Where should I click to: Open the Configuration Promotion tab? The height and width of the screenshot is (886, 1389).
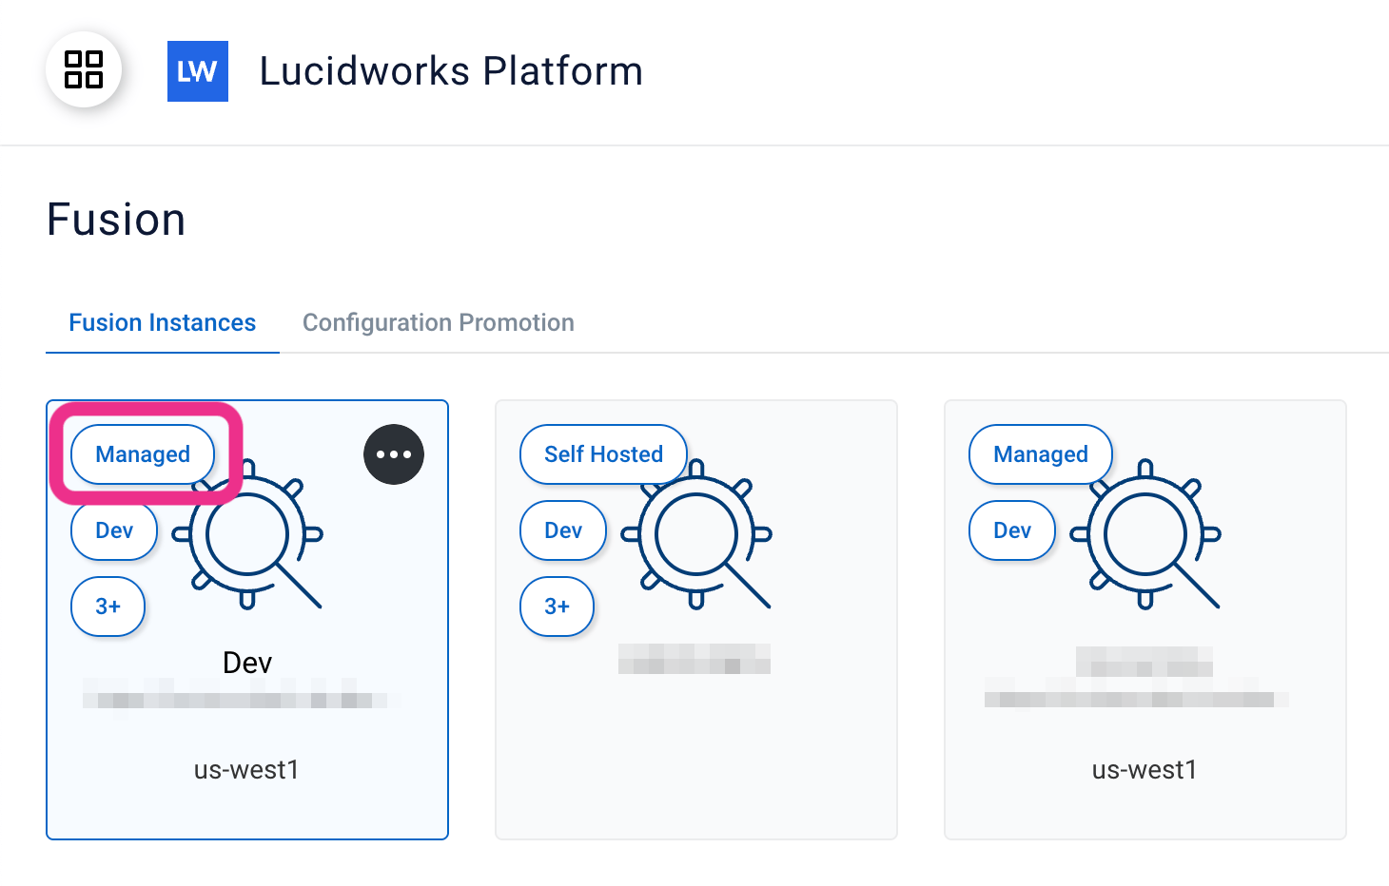(x=439, y=323)
